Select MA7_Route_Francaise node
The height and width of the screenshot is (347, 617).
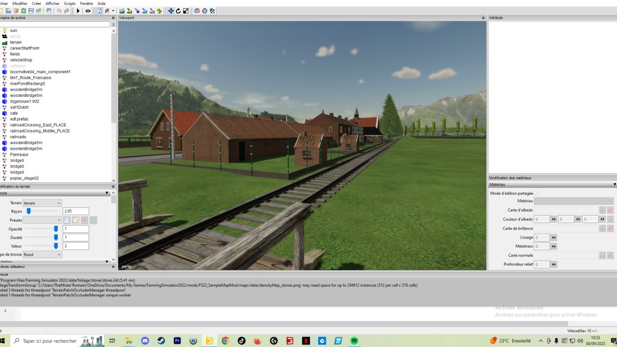[x=30, y=78]
